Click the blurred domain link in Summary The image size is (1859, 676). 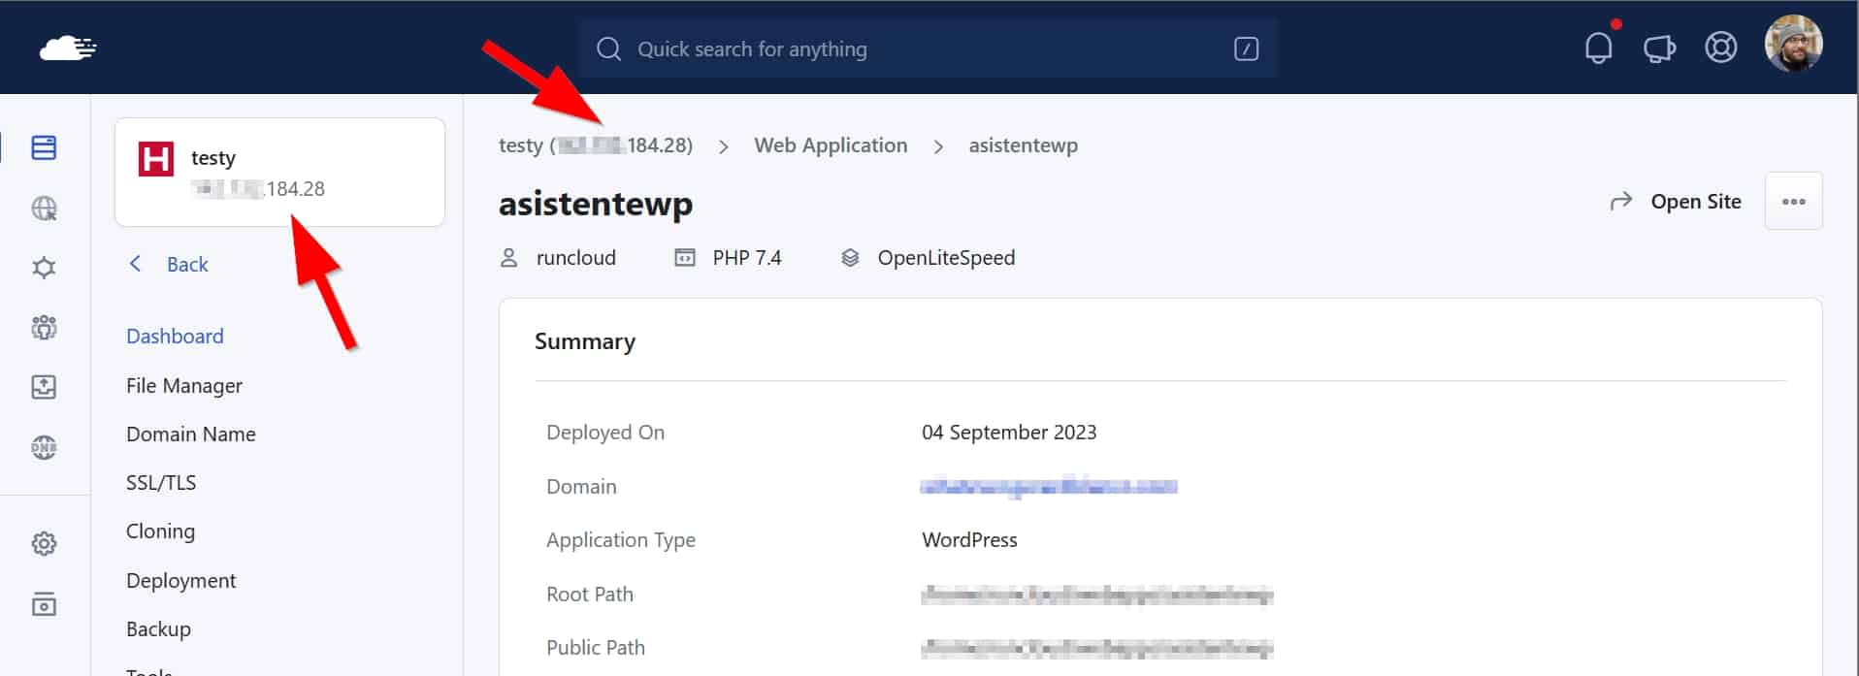1048,486
